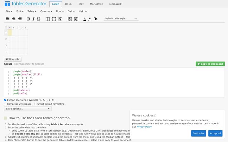Viewport: 228px width, 142px height.
Task: Remove all borders with dashed-grid icon
Action: tap(54, 19)
